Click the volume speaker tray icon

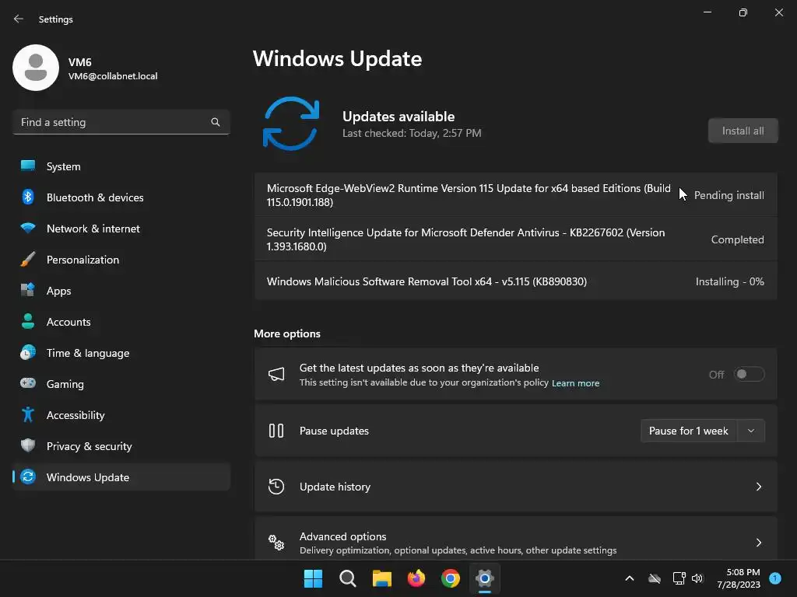click(x=697, y=578)
